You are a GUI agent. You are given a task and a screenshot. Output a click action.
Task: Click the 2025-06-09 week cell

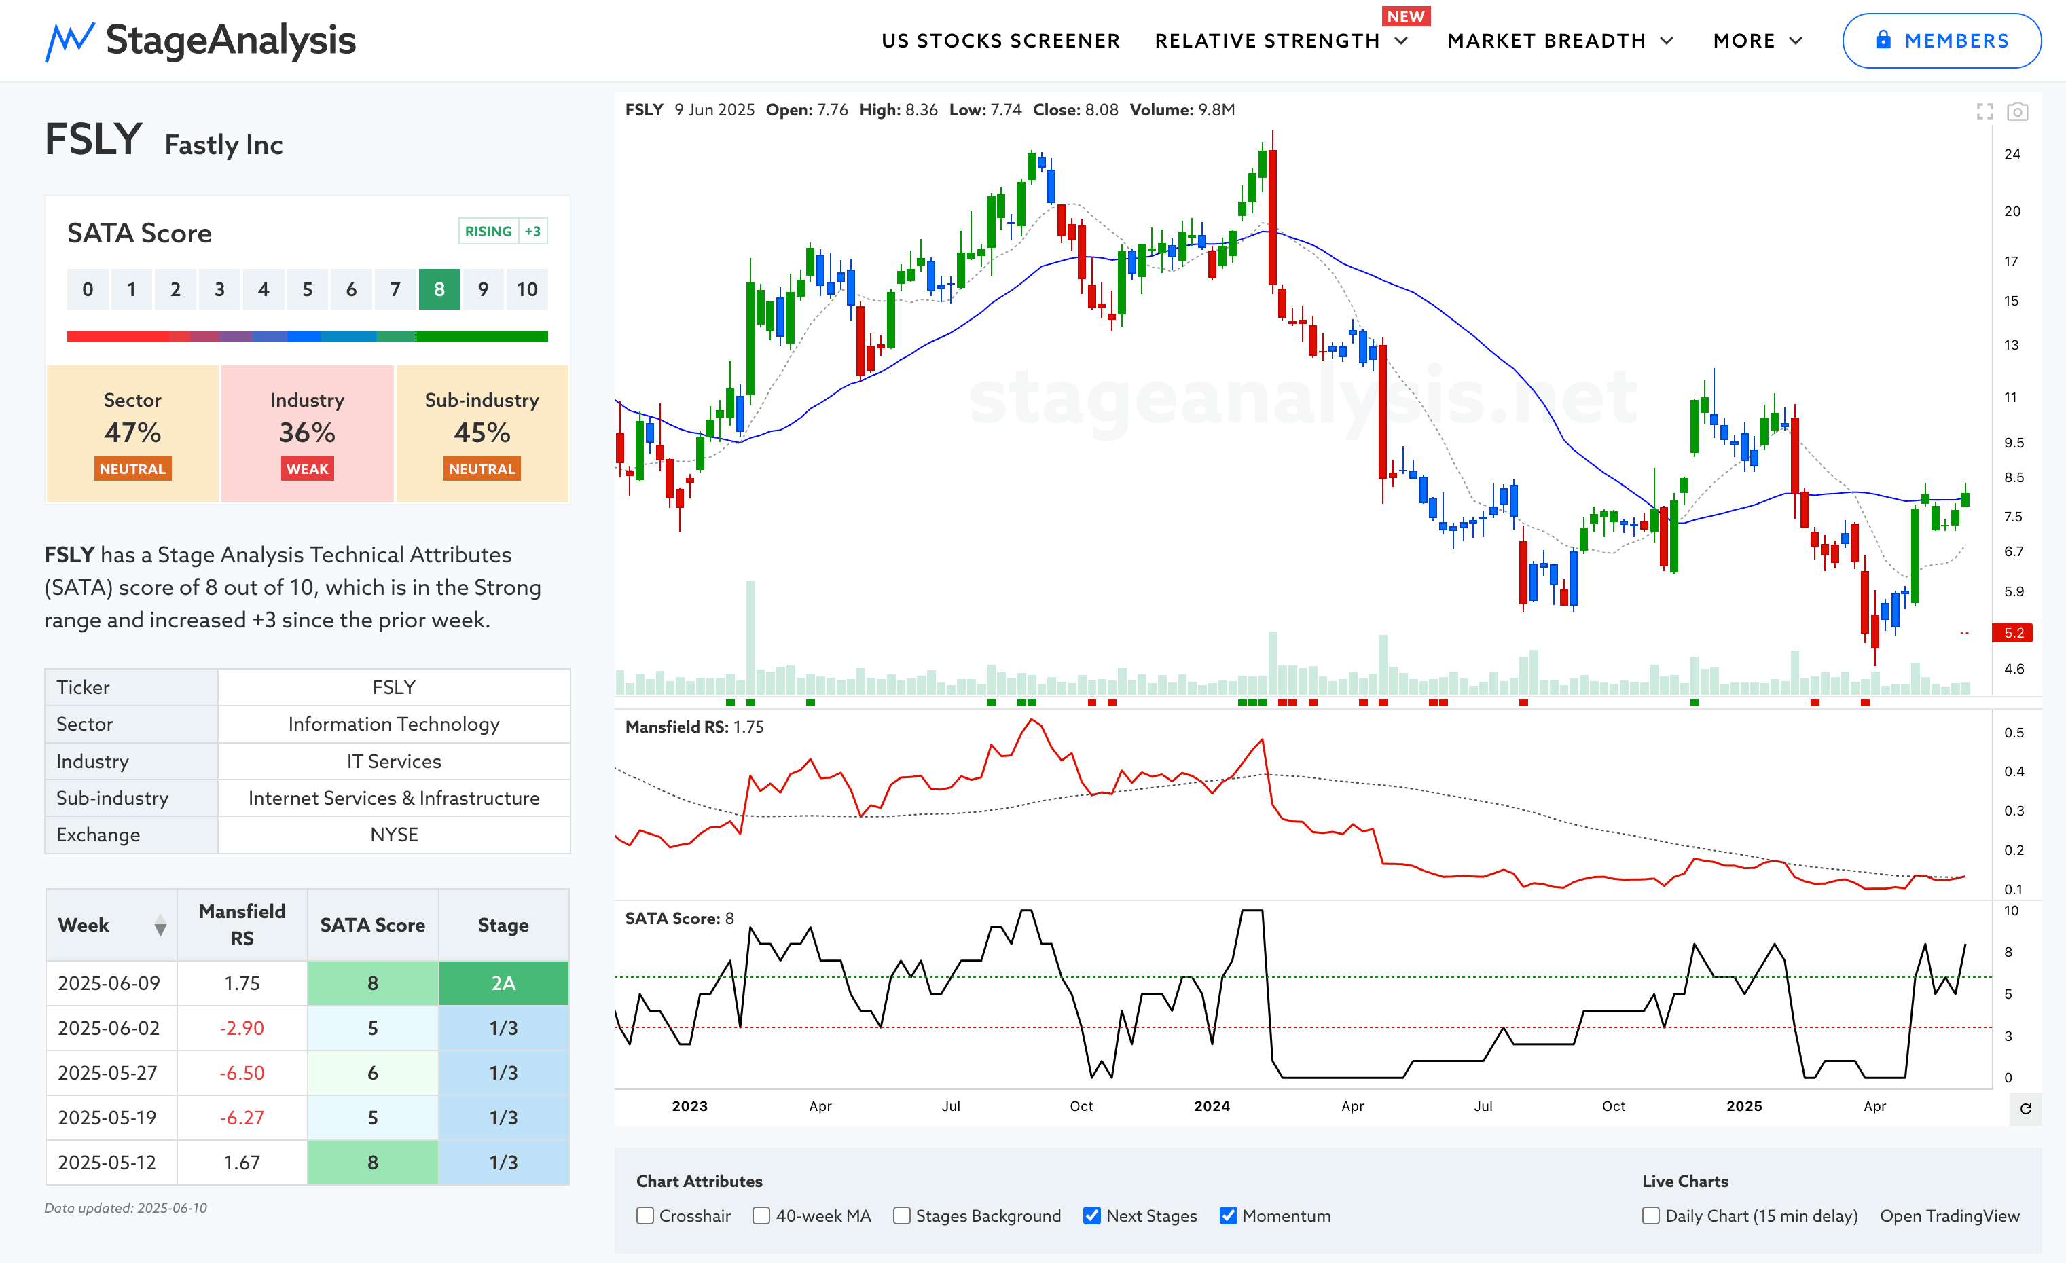click(111, 983)
